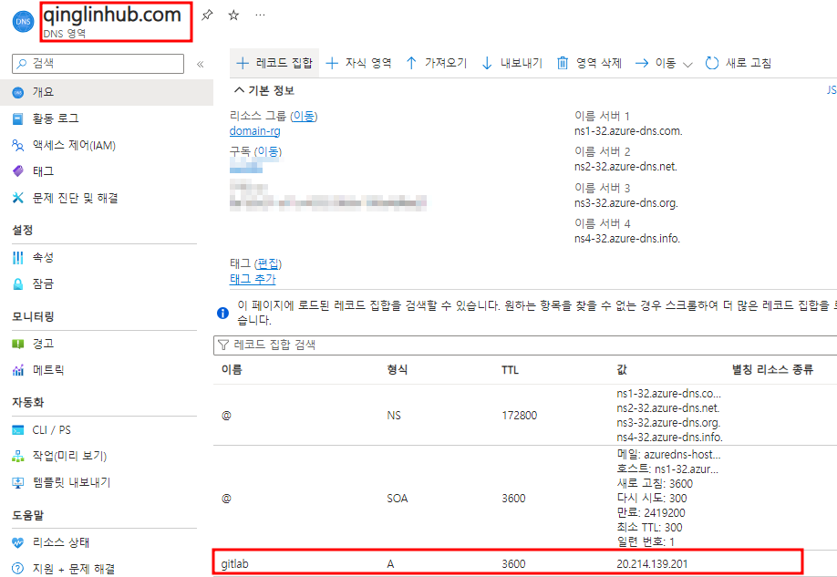Click 편집 link next to 태그
This screenshot has width=837, height=577.
[x=268, y=263]
